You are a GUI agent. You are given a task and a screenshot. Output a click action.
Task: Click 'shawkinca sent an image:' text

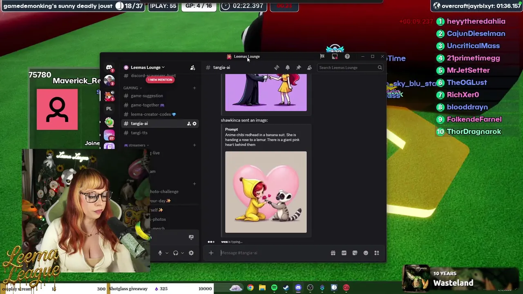(244, 120)
